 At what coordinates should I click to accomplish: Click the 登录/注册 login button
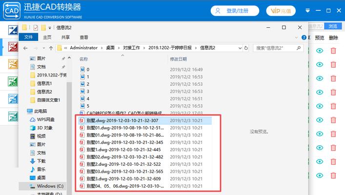click(x=235, y=11)
